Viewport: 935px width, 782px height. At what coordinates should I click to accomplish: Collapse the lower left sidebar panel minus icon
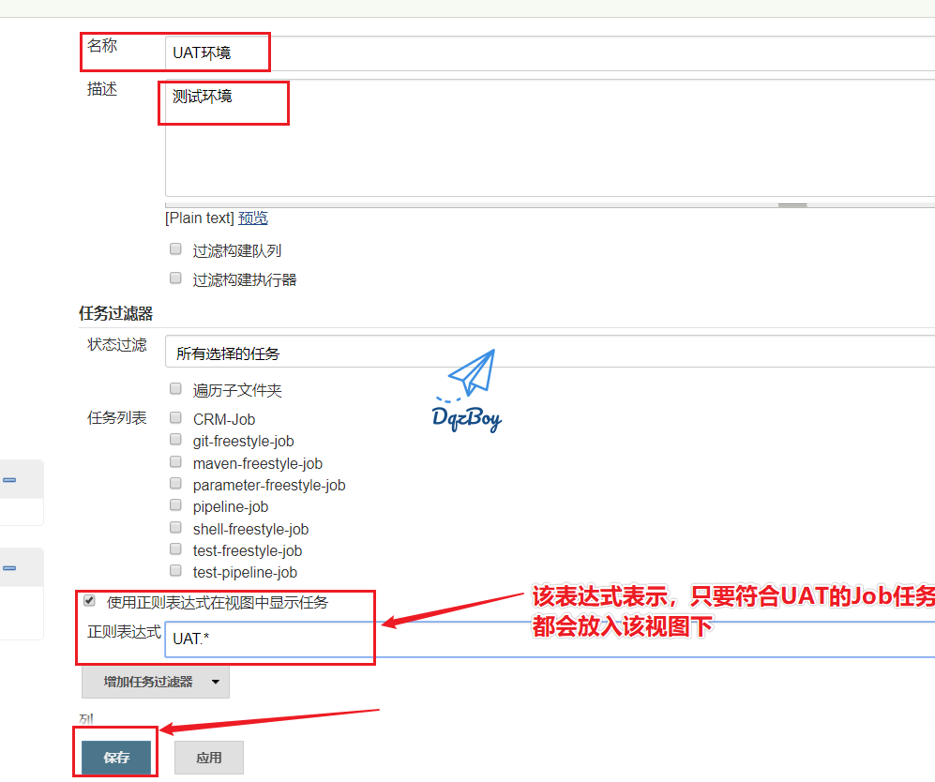point(9,567)
